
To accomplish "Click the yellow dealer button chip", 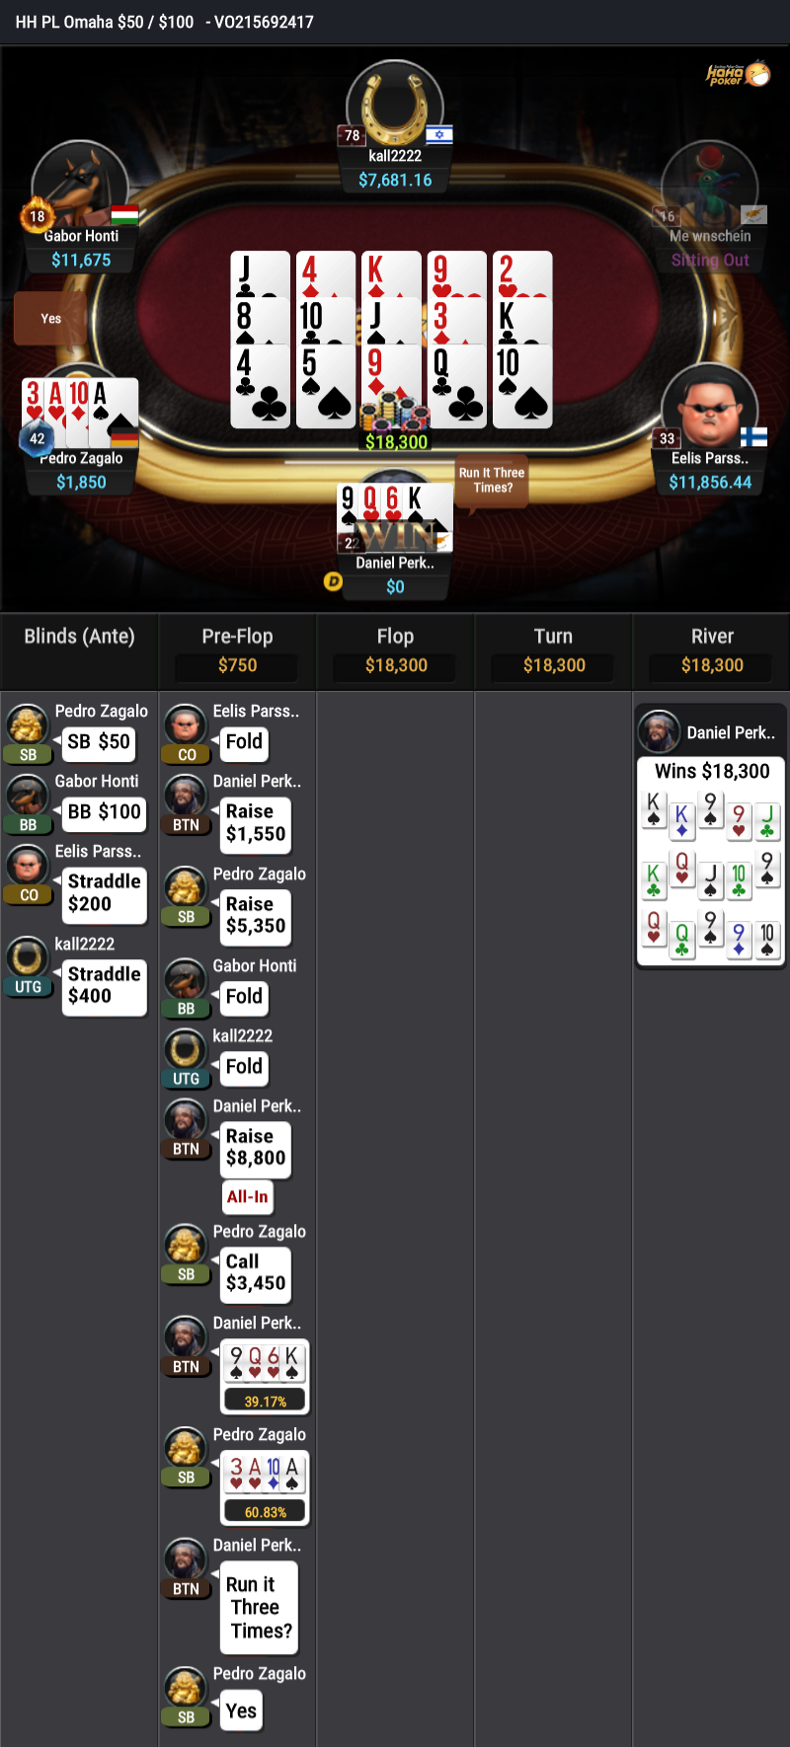I will pos(334,581).
